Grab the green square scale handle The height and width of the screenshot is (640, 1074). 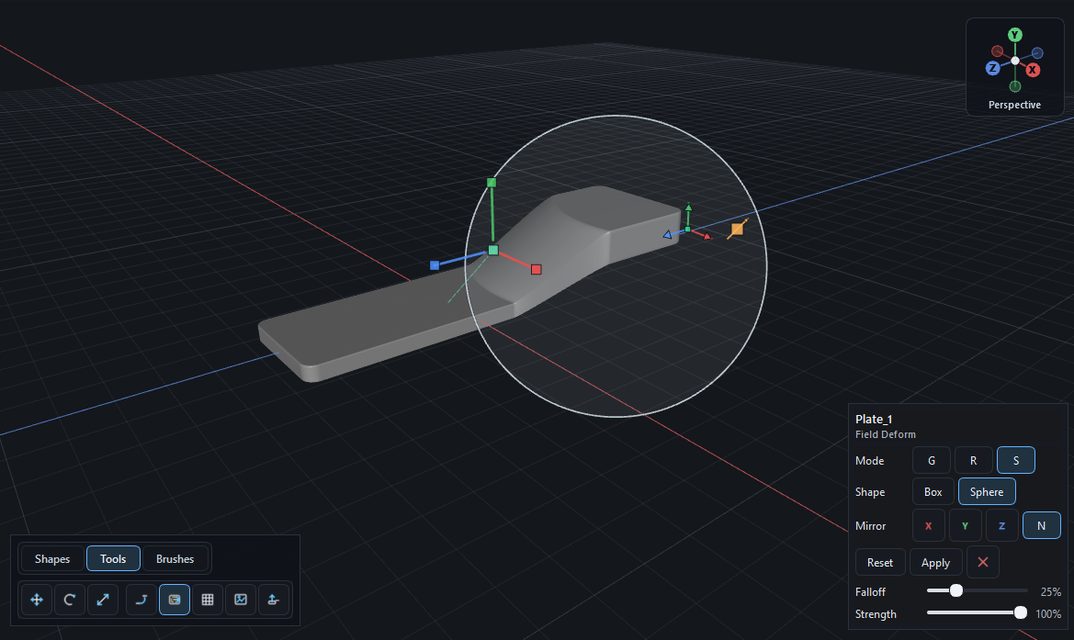pos(492,183)
